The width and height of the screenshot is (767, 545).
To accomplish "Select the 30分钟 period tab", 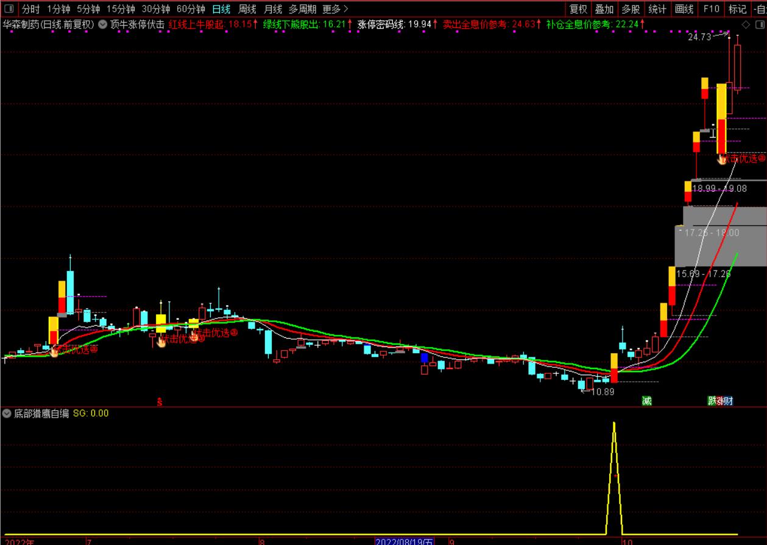I will pos(156,9).
